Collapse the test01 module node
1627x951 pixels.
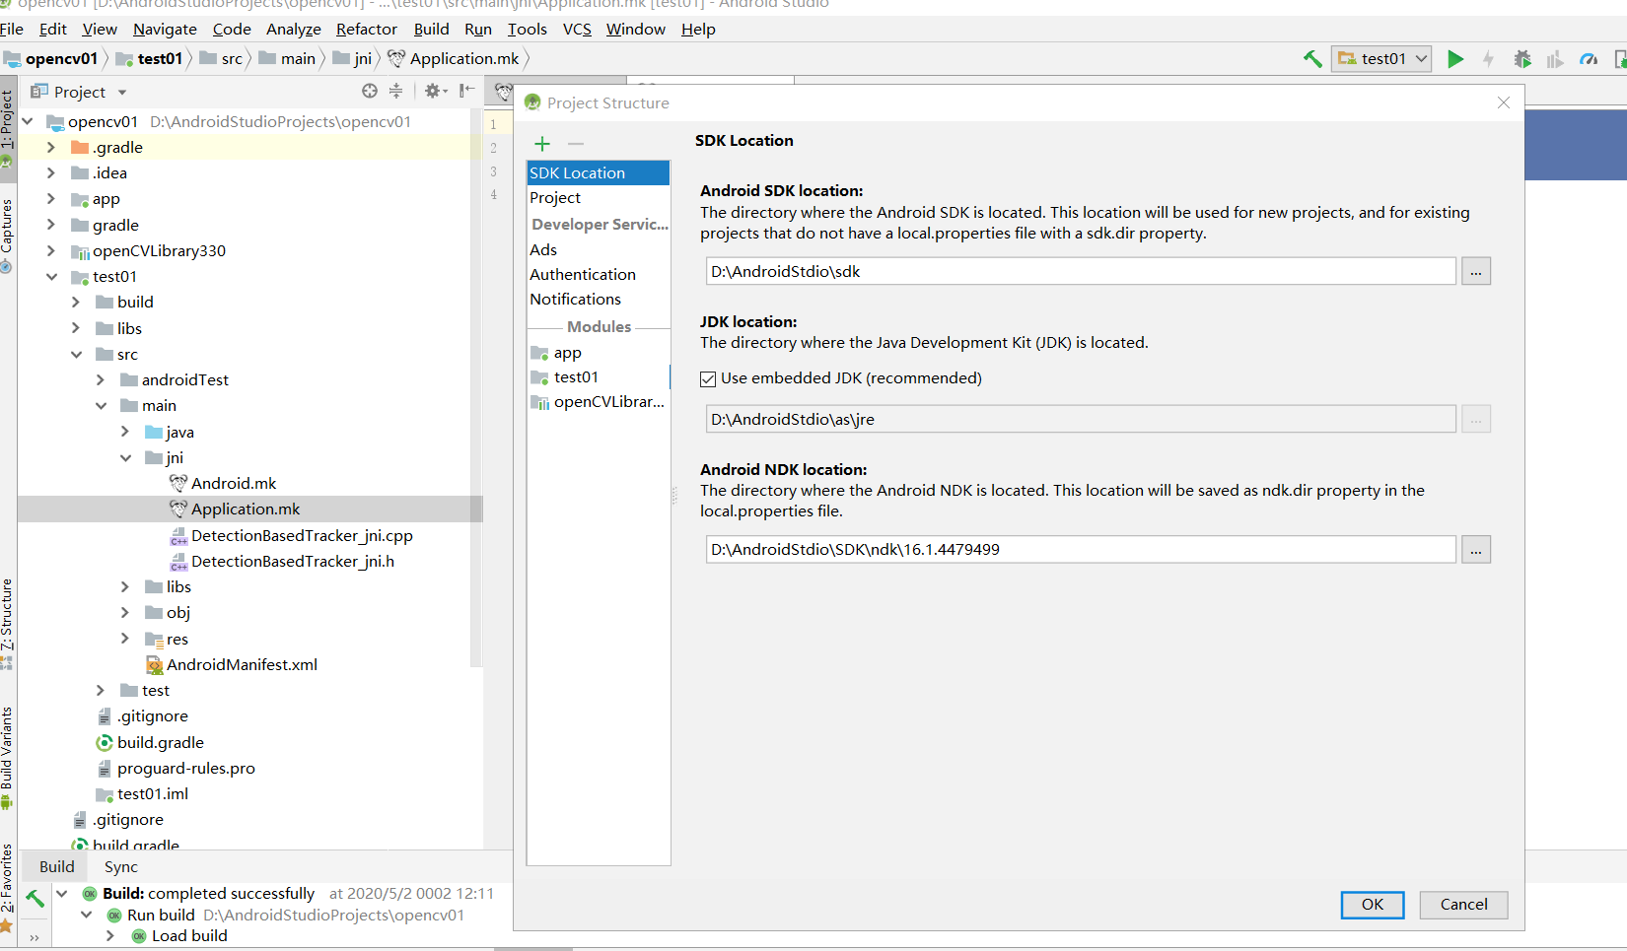(x=51, y=277)
